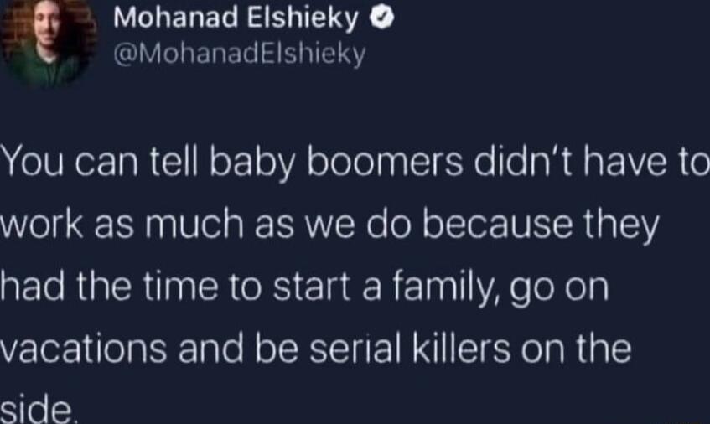Open the @MohanadElshieky handle link
The width and height of the screenshot is (710, 424).
pos(237,54)
